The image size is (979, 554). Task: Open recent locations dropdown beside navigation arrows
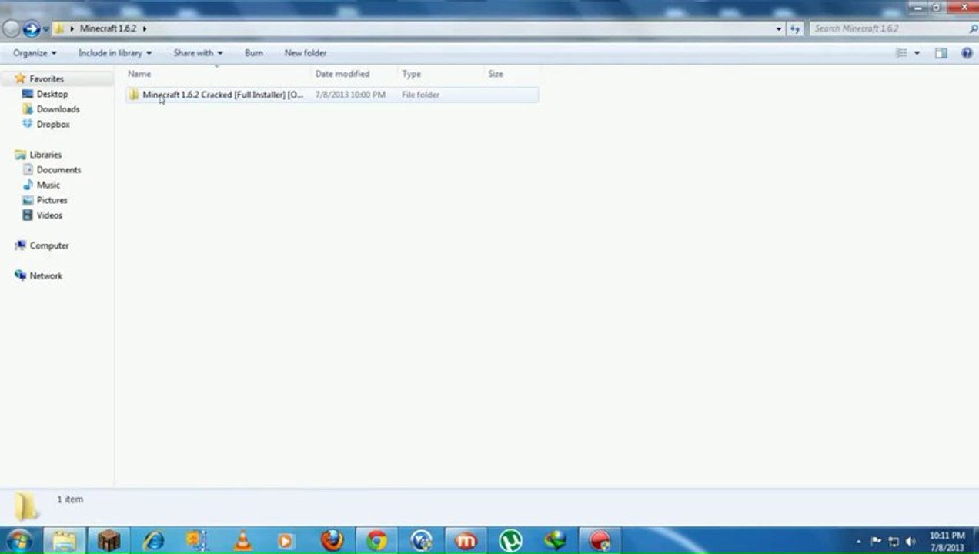tap(46, 29)
